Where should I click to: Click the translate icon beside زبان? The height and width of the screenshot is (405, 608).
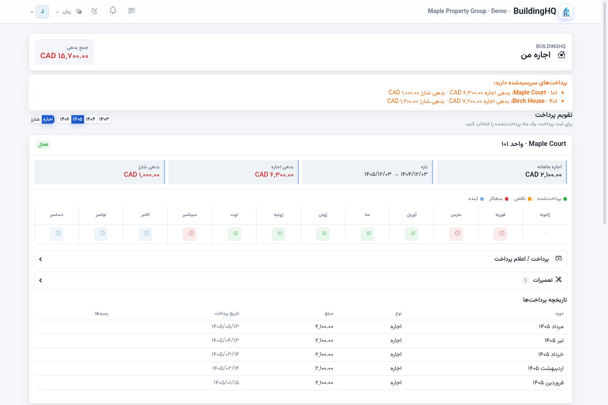[x=79, y=11]
